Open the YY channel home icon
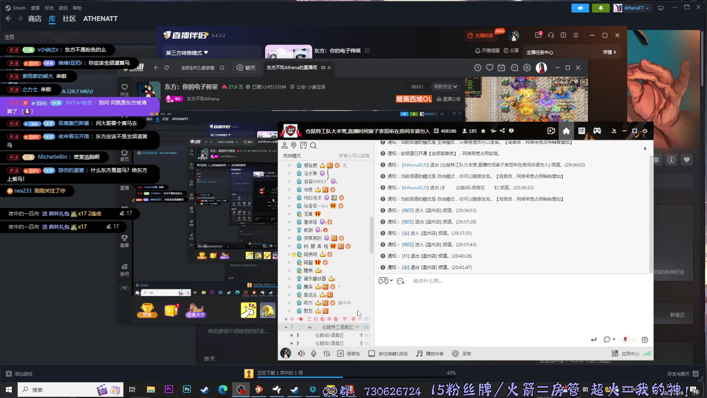The width and height of the screenshot is (707, 398). click(x=566, y=131)
